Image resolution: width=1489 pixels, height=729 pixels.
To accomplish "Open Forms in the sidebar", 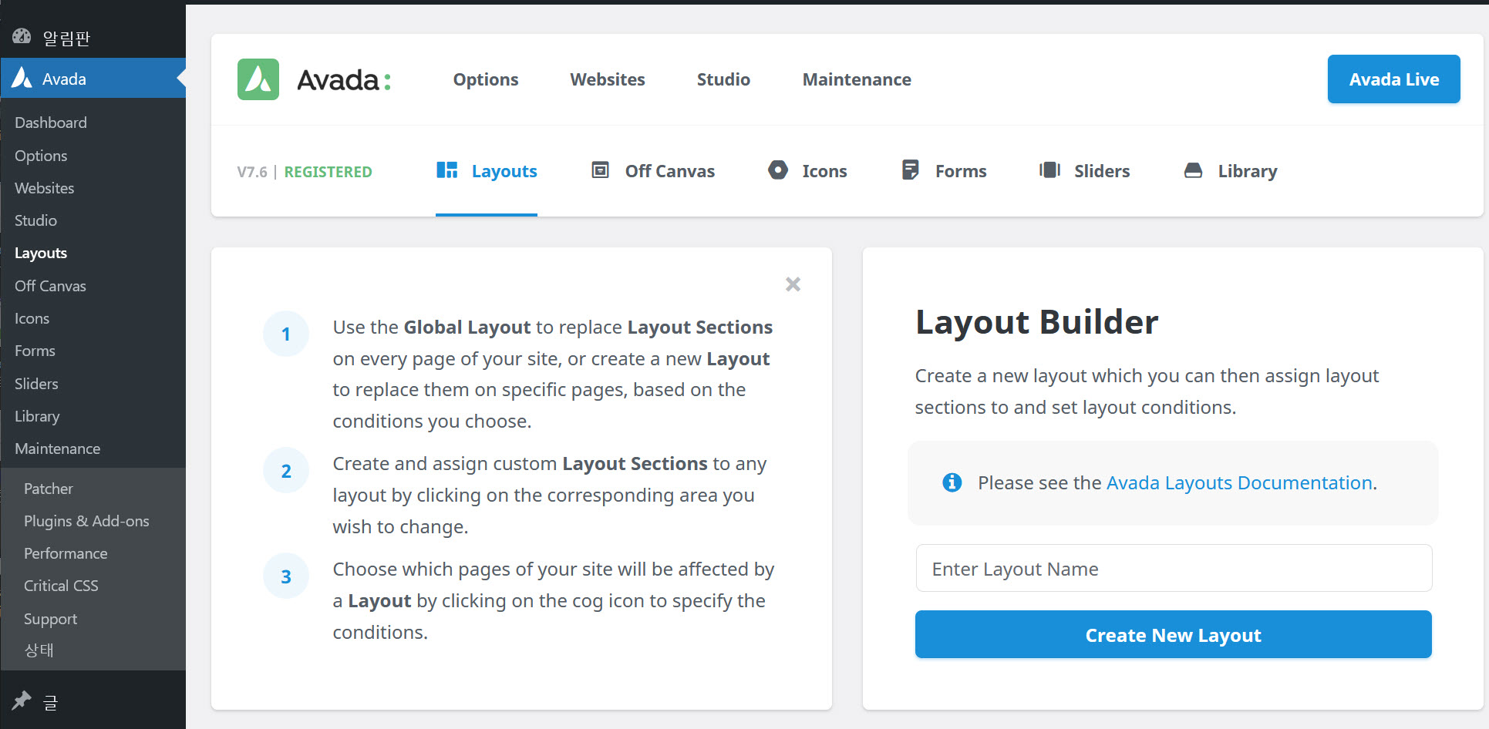I will (35, 351).
